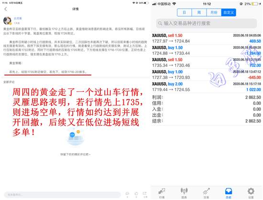This screenshot has height=200, width=263.
Task: Open the 行情 quotes tab in the bottom bar
Action: tap(162, 193)
